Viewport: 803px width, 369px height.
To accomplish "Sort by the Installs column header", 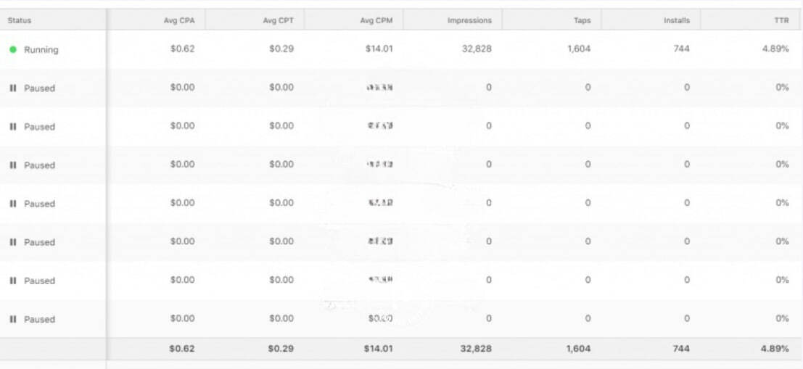I will 676,20.
